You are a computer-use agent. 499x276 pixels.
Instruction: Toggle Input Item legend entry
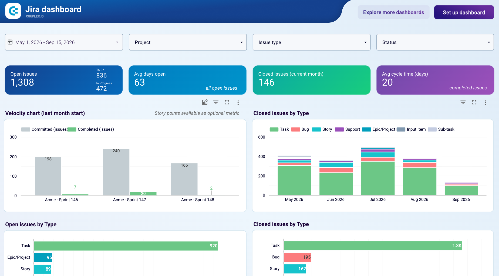point(411,129)
